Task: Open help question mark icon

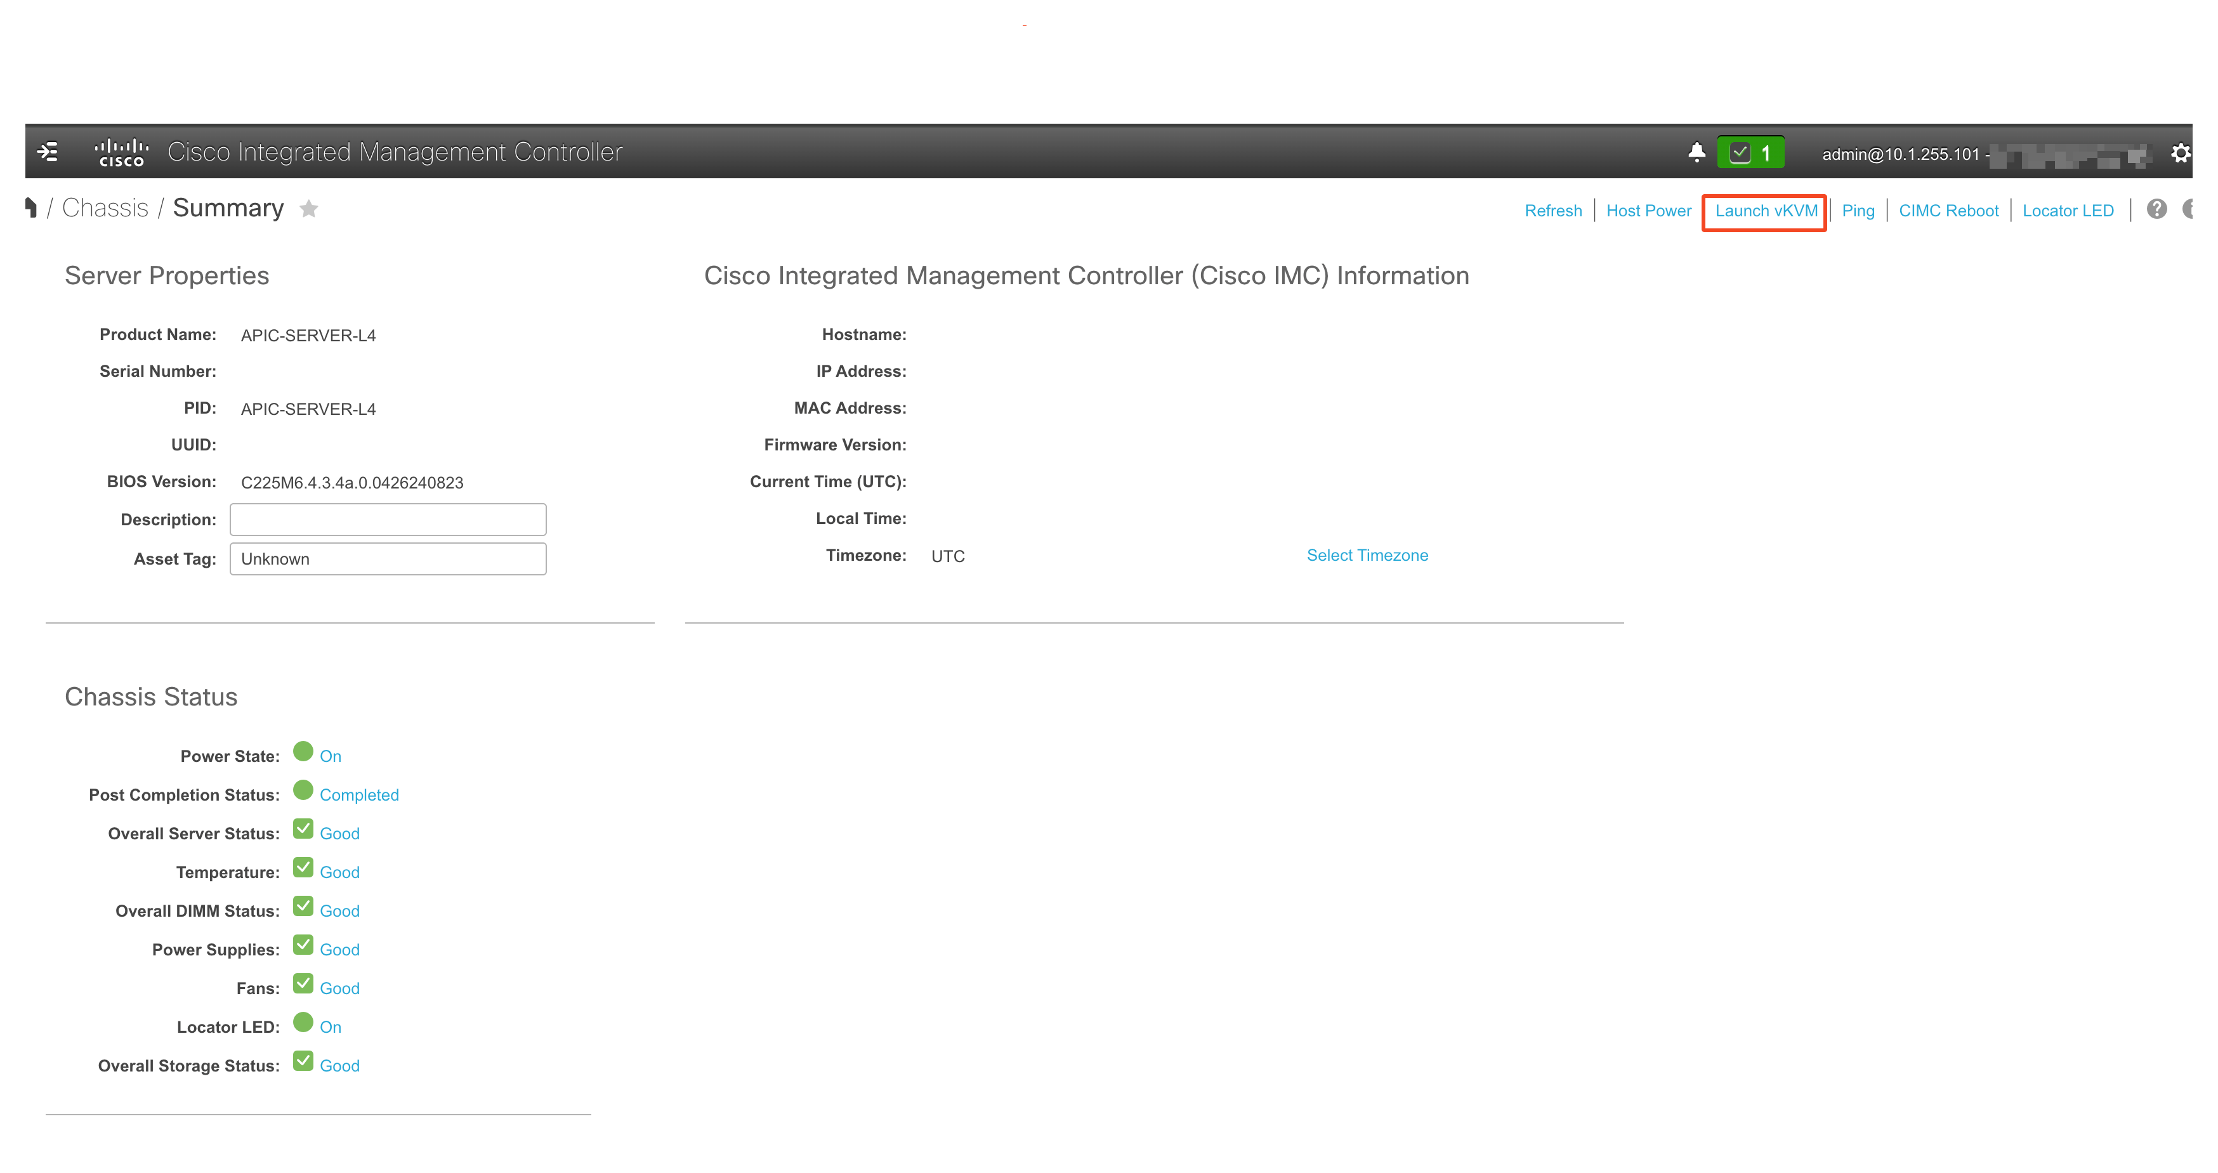Action: point(2156,209)
